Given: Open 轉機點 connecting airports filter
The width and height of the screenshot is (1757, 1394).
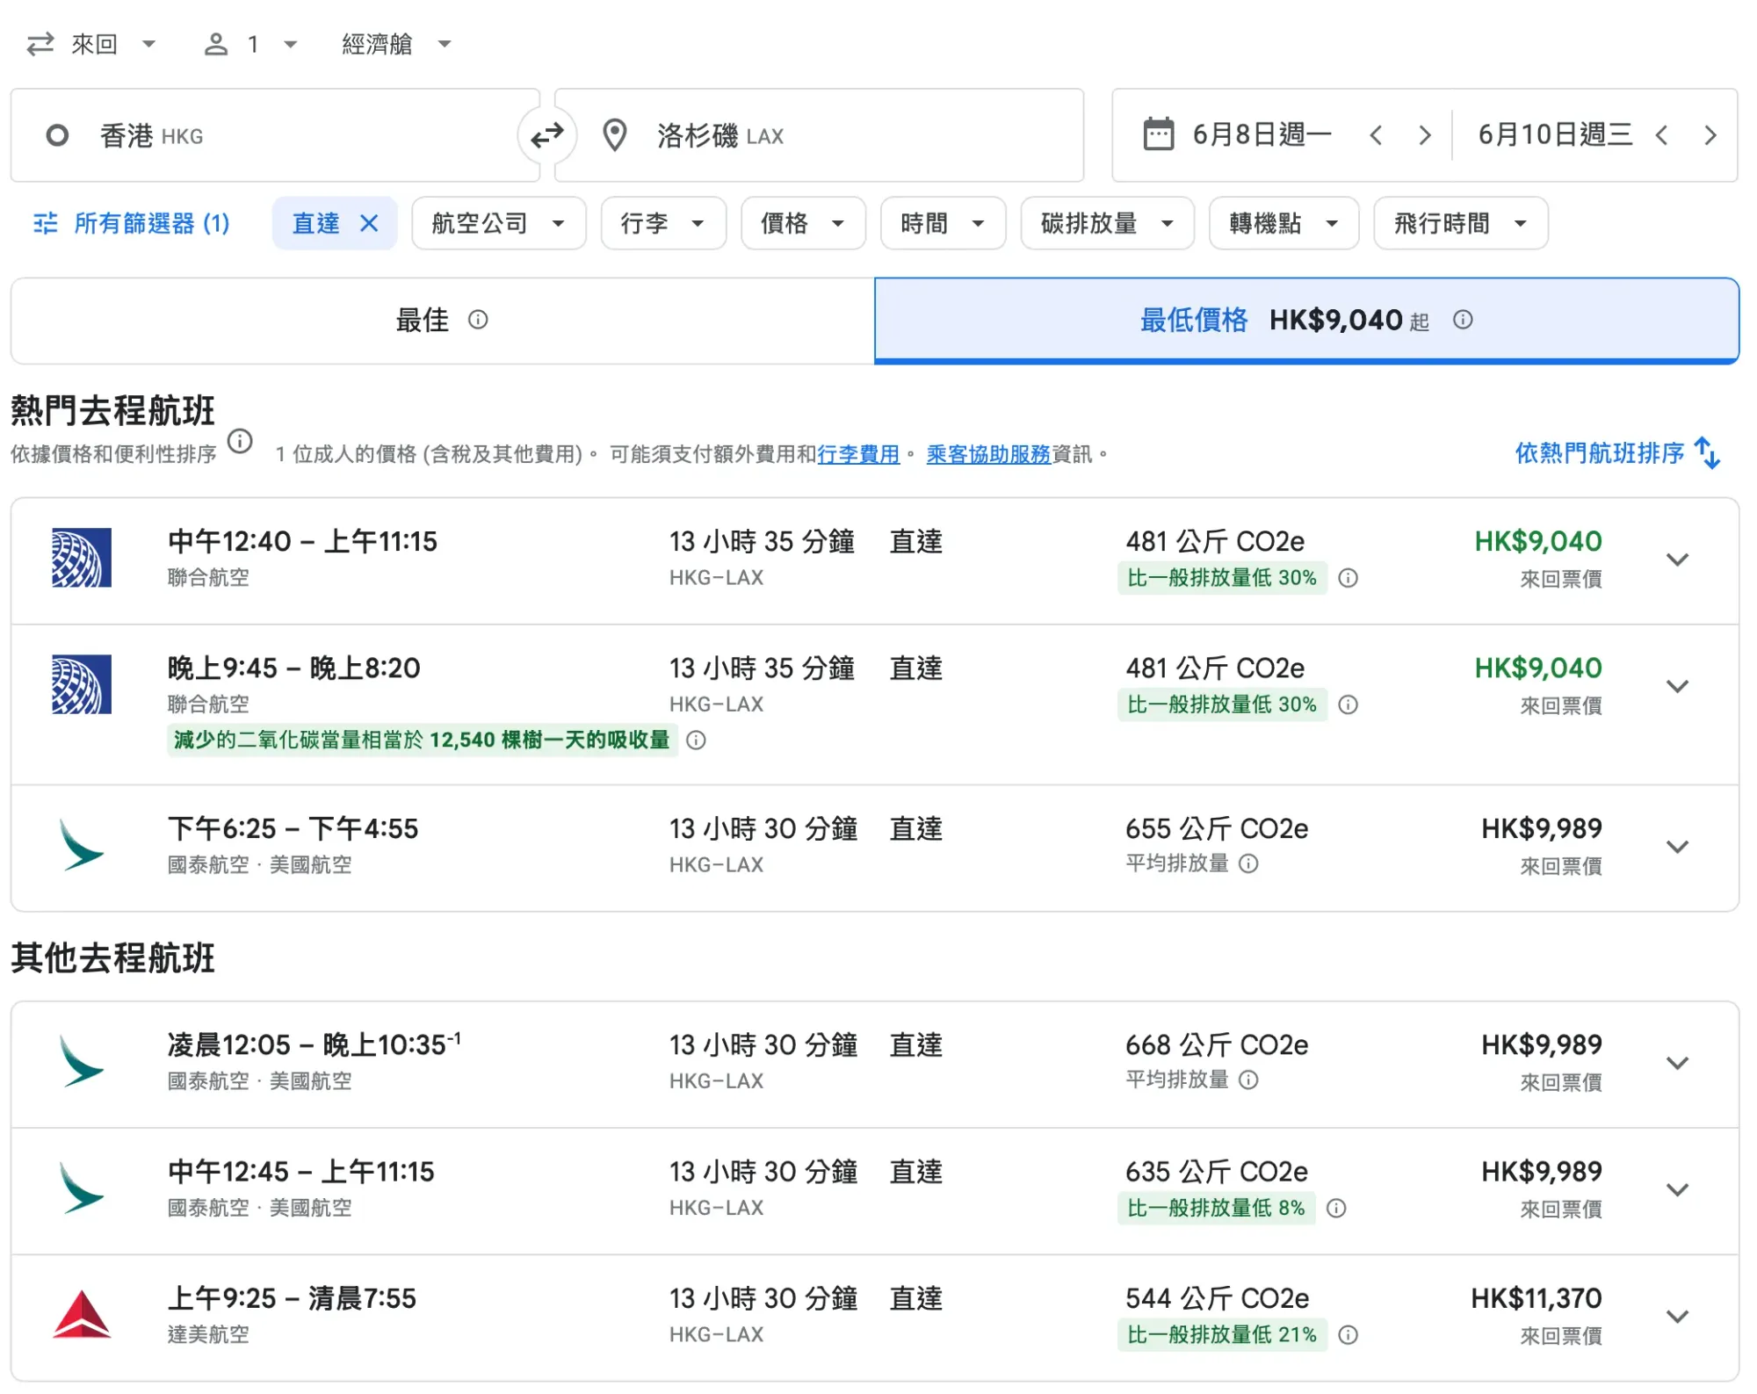Looking at the screenshot, I should pos(1283,223).
